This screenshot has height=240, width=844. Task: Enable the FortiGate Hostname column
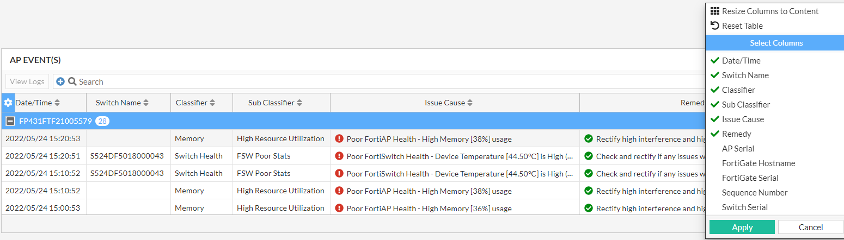pos(758,163)
